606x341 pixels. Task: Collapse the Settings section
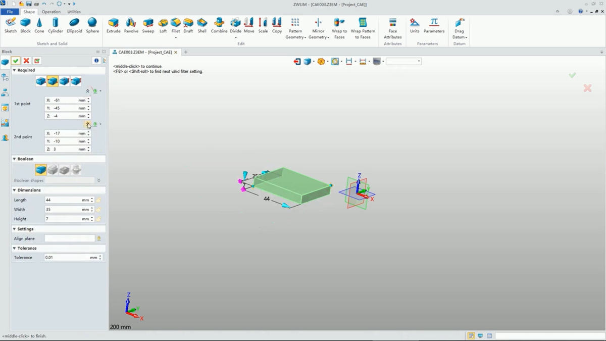pyautogui.click(x=14, y=229)
